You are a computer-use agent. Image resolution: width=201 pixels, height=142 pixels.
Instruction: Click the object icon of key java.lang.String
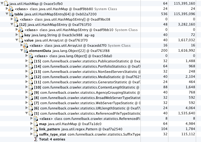pos(21,35)
